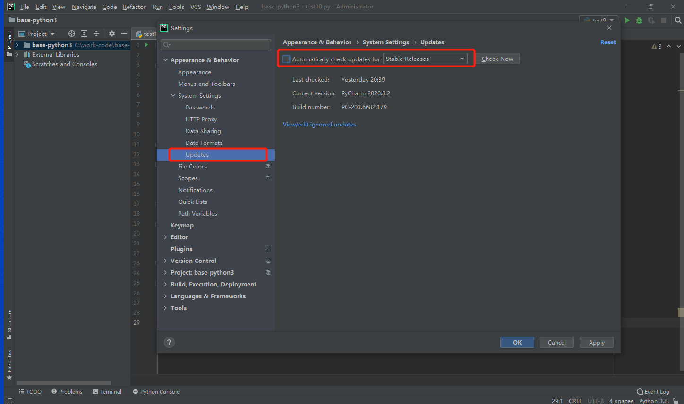Open the VCS menu
This screenshot has height=404, width=684.
(196, 7)
